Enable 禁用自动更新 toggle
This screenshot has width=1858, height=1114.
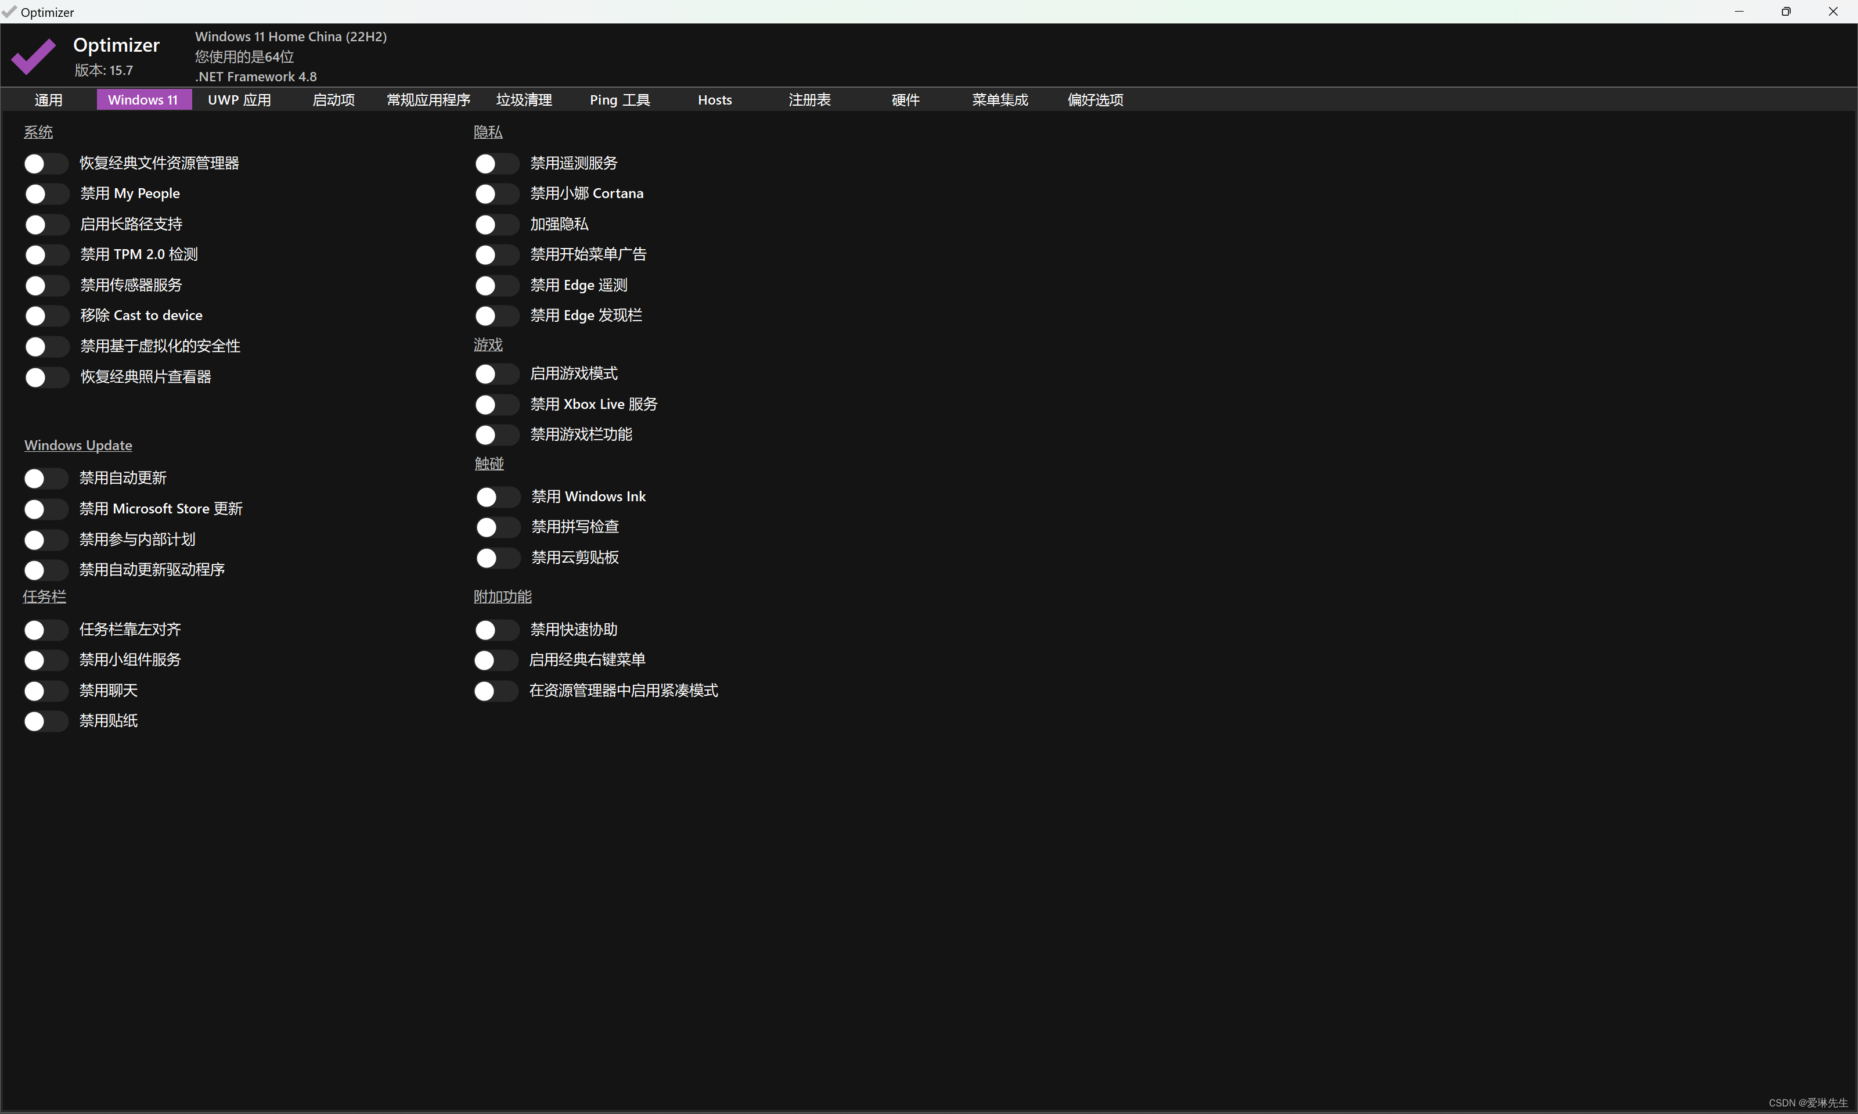[46, 478]
